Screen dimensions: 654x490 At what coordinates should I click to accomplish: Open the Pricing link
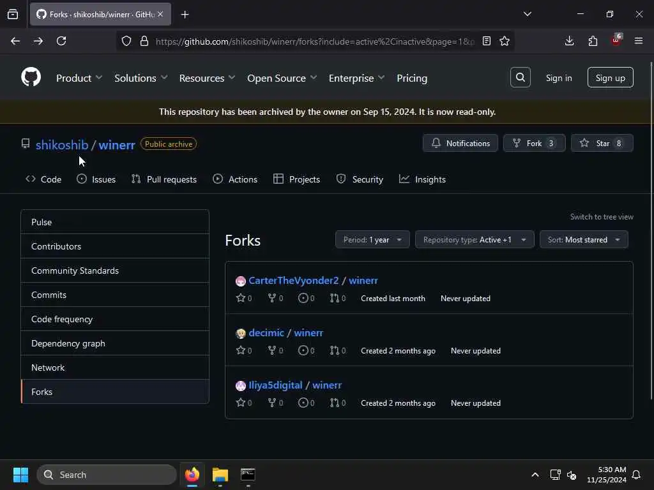point(412,78)
